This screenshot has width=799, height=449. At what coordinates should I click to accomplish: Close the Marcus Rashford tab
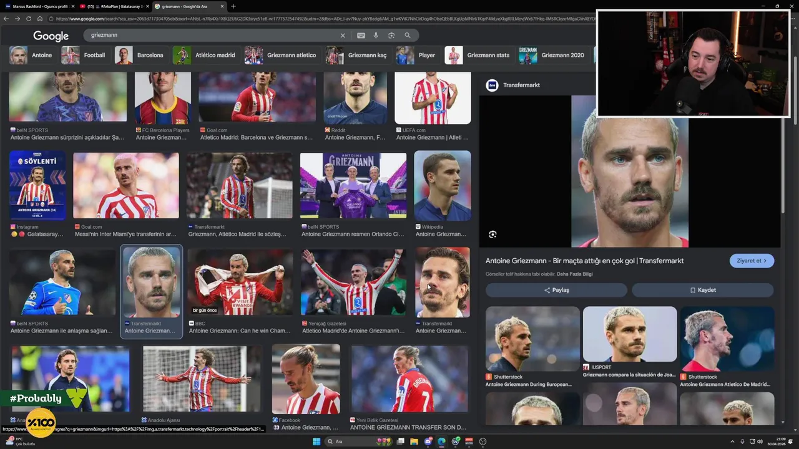[73, 6]
